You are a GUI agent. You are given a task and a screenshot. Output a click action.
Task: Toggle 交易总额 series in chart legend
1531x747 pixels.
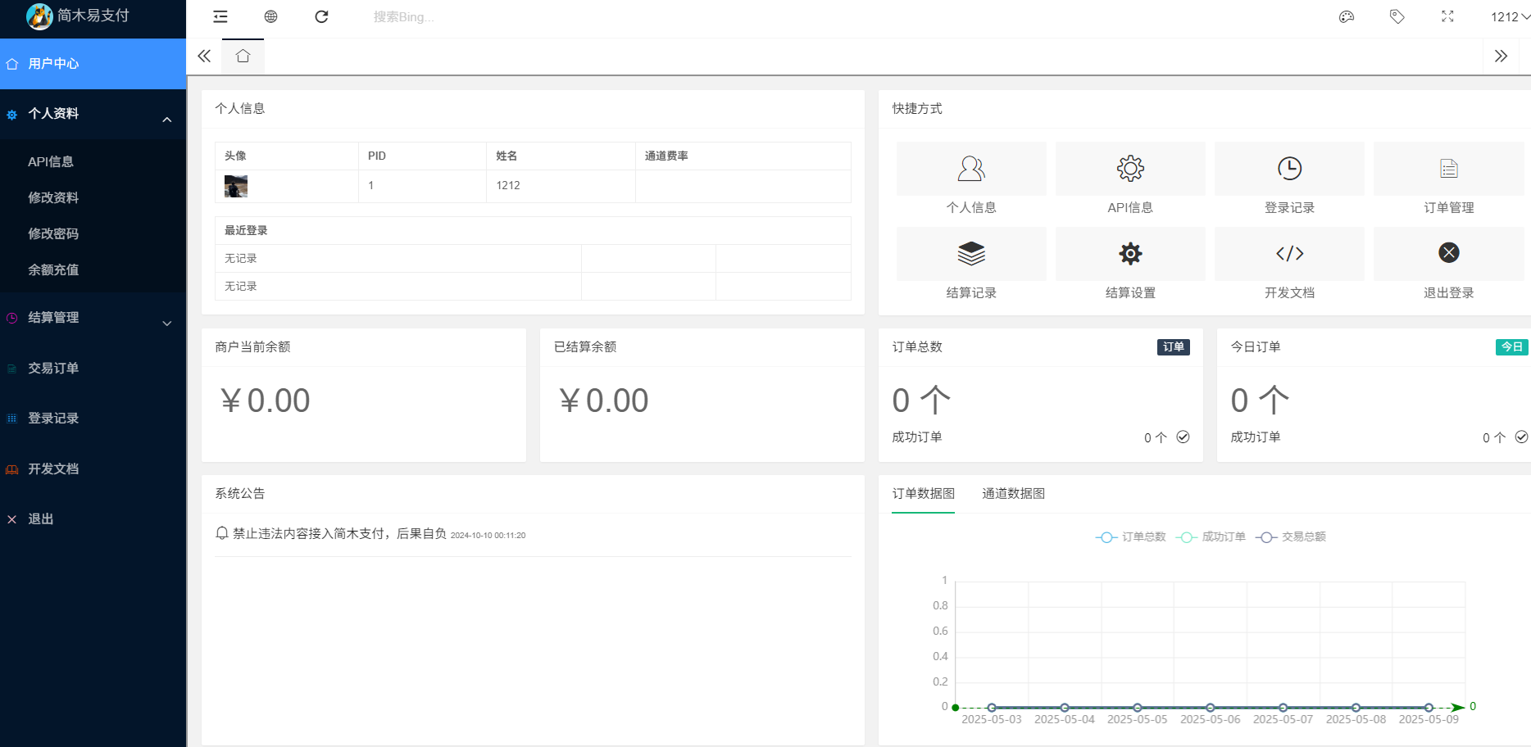pyautogui.click(x=1291, y=537)
